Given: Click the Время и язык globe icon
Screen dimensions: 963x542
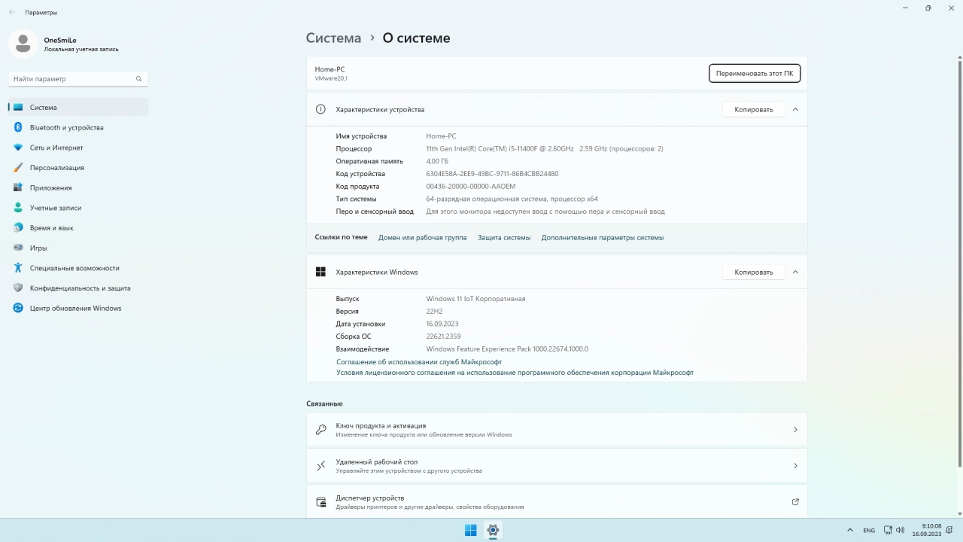Looking at the screenshot, I should click(x=18, y=228).
